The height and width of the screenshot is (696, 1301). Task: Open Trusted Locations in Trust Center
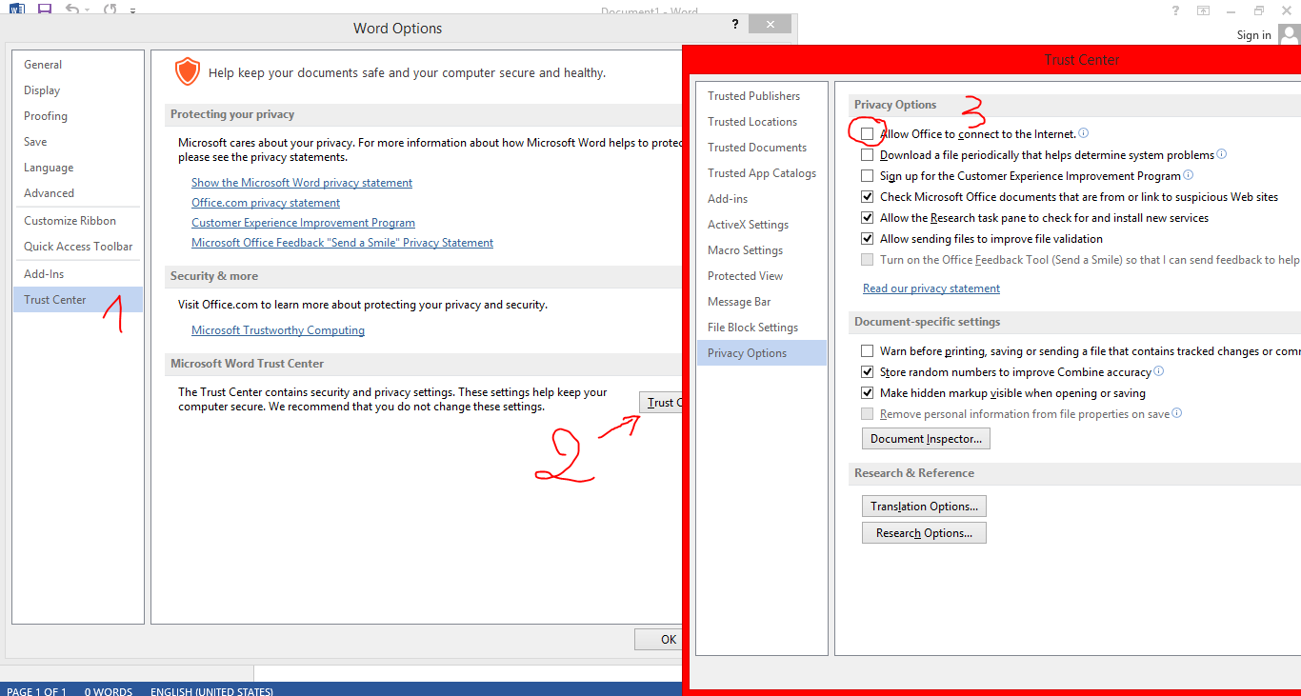(x=762, y=122)
